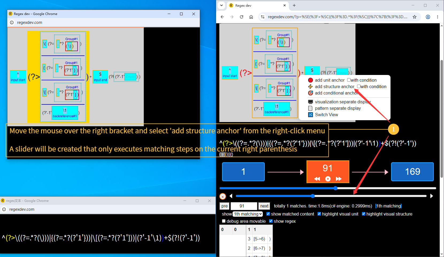Tick with condition beside add unit anchor

[349, 80]
